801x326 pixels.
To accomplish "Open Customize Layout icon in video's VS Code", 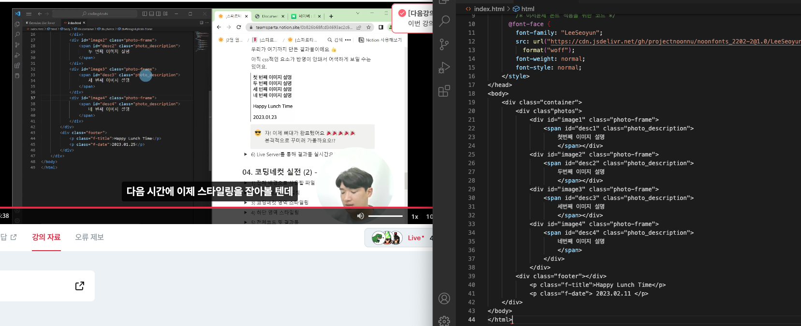I will [x=165, y=14].
